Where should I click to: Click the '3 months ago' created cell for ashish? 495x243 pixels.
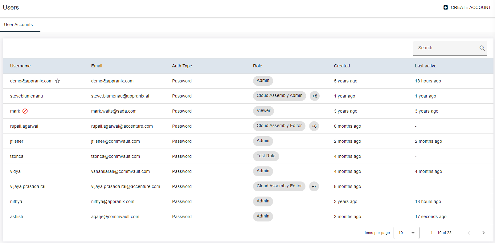[x=347, y=217]
